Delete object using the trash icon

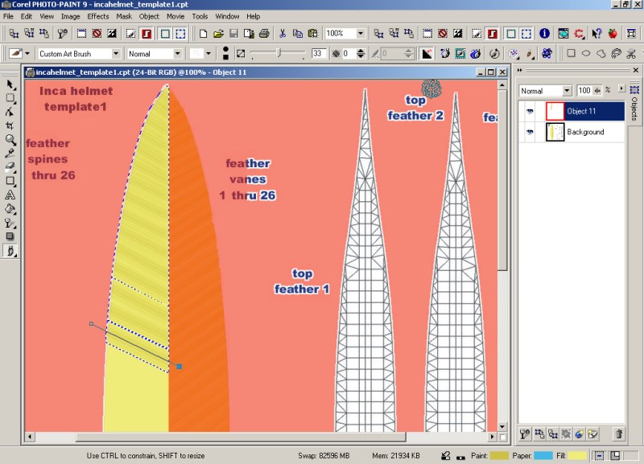click(618, 434)
